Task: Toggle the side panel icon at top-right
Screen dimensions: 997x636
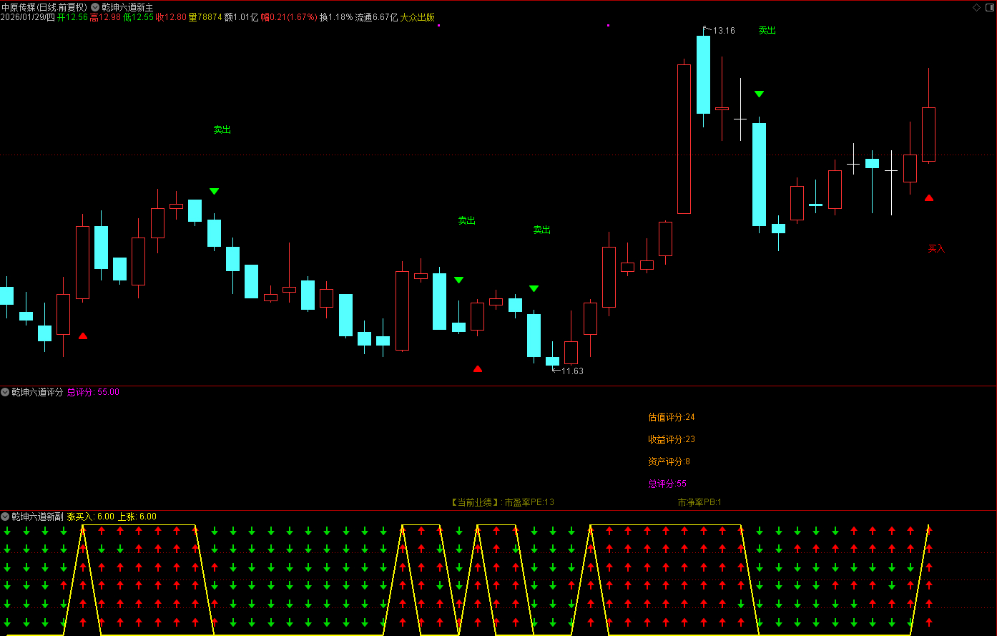Action: coord(989,6)
